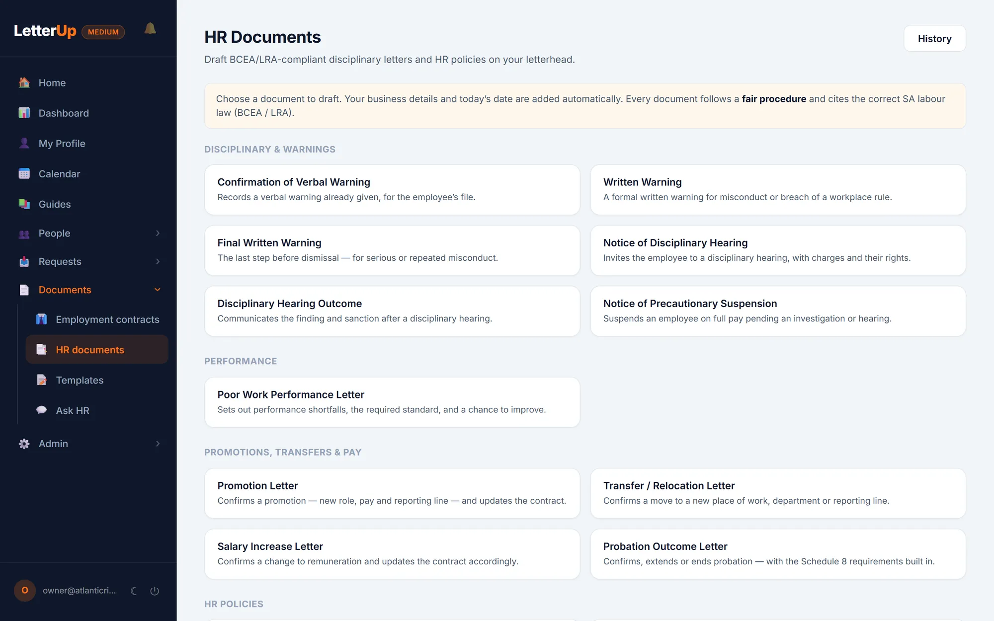The image size is (994, 621).
Task: Click the Guides books icon
Action: point(24,204)
